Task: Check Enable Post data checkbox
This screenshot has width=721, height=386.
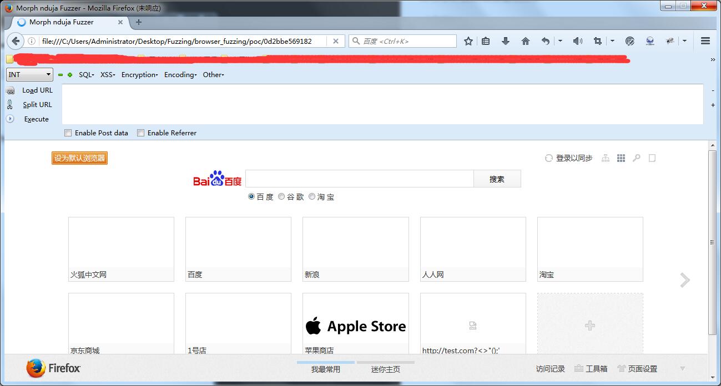Action: pos(68,133)
